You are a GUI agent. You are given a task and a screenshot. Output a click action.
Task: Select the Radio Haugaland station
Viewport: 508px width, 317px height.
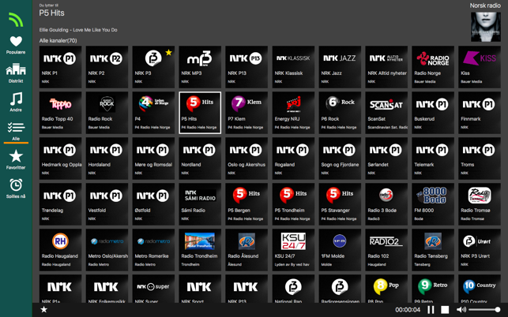coord(60,250)
